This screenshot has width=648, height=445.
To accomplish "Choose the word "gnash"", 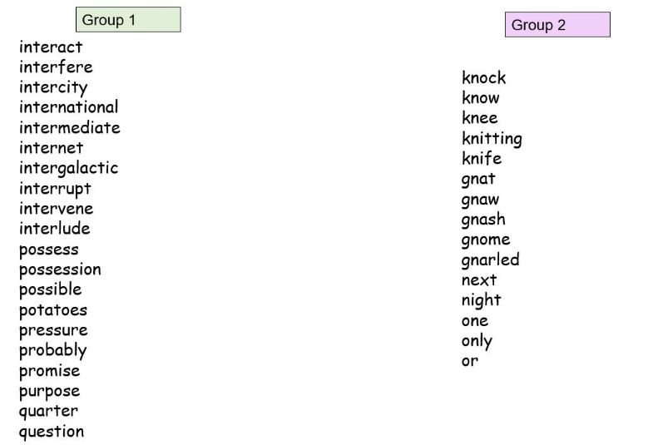I will (x=483, y=220).
